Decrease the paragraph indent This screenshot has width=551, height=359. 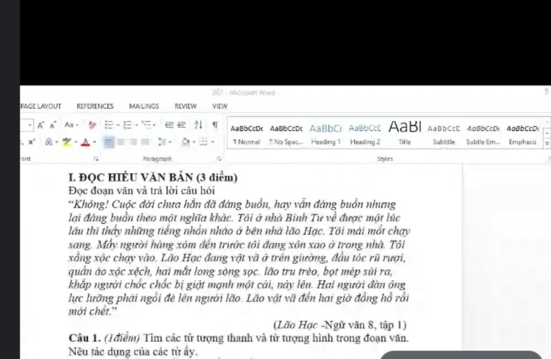point(169,125)
